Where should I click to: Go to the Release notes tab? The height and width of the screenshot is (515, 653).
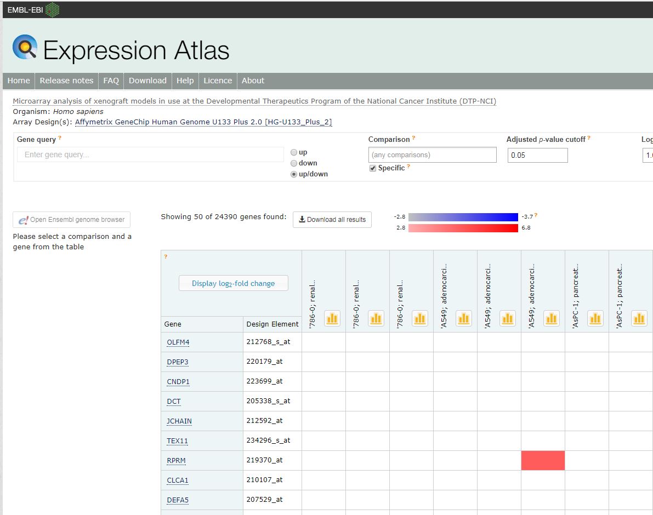[66, 81]
